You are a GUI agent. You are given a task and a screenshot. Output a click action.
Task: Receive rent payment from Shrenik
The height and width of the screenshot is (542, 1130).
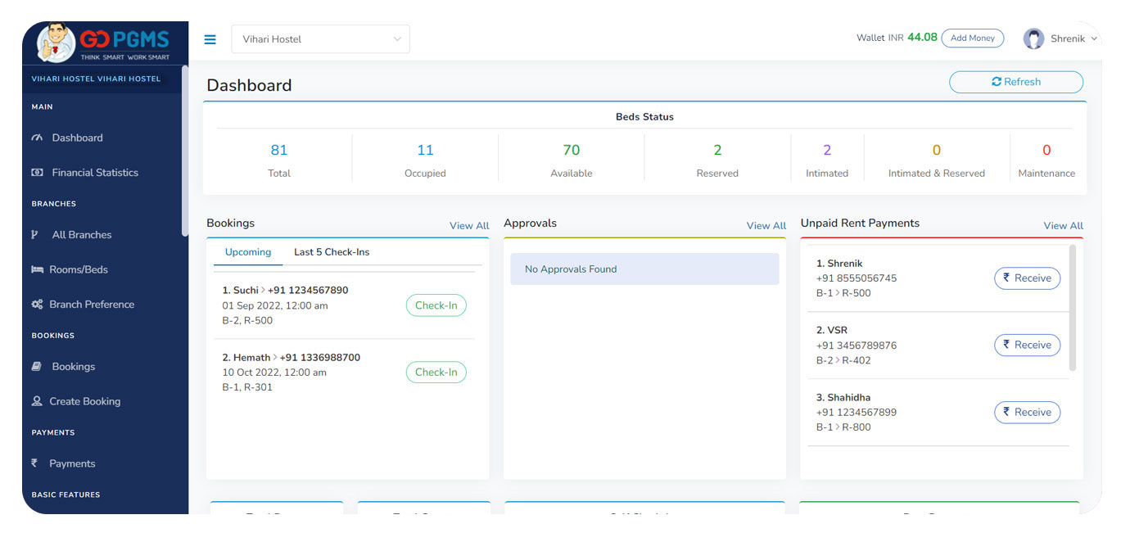pyautogui.click(x=1027, y=278)
